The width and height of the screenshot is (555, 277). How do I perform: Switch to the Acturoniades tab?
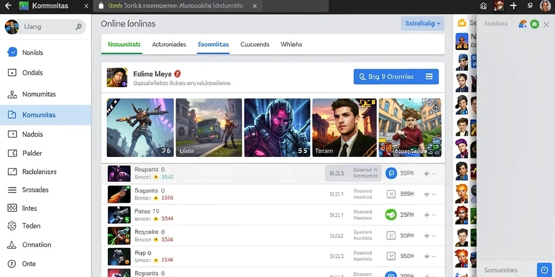[169, 44]
